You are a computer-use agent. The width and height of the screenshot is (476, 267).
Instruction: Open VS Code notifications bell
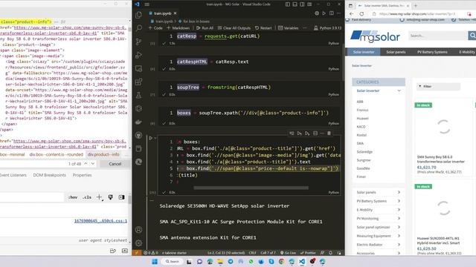coord(330,253)
